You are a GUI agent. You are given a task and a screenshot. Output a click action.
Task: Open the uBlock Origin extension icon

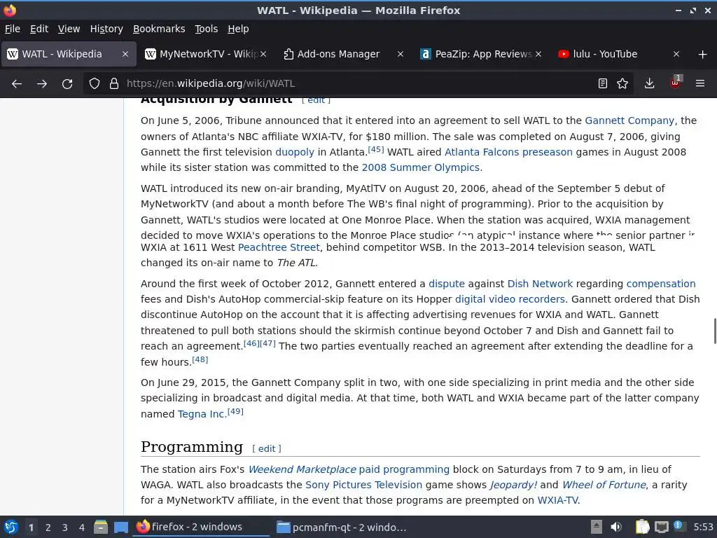[x=676, y=83]
